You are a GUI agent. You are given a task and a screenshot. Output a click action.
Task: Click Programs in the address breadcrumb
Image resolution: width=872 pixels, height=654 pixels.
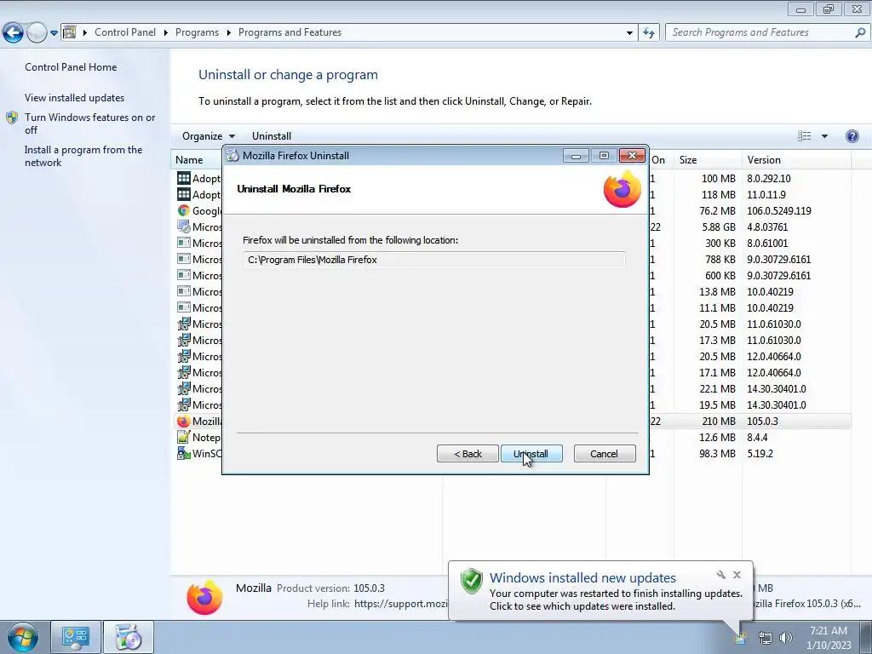coord(197,32)
